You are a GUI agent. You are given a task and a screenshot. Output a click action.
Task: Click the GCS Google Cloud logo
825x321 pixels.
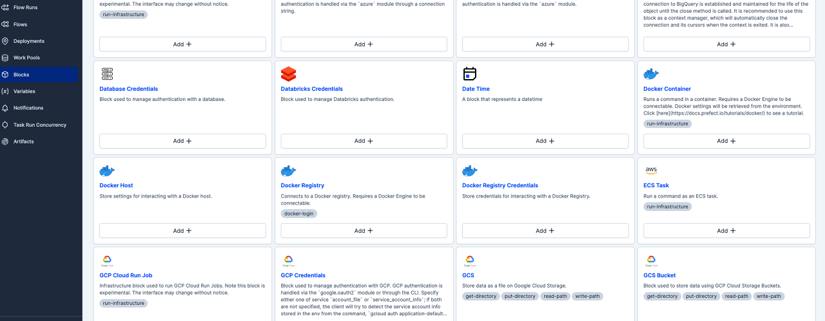tap(470, 261)
